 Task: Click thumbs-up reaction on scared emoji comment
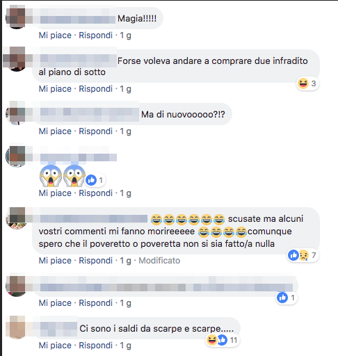[x=95, y=180]
